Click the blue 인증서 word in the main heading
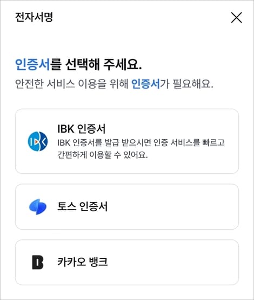This screenshot has width=254, height=300. [x=32, y=64]
